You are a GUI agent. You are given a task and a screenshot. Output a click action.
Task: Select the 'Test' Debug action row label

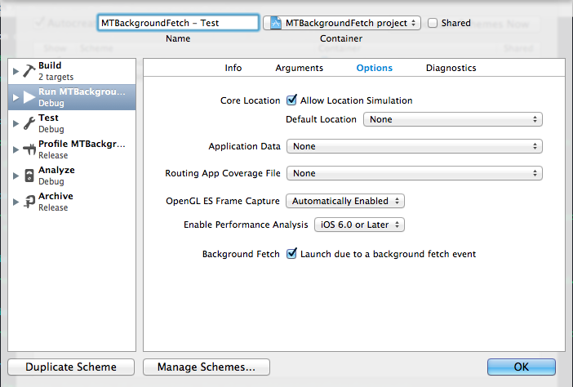tap(48, 118)
